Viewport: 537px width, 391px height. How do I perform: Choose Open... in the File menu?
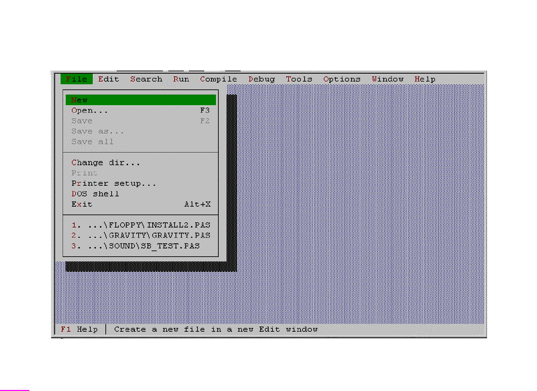pyautogui.click(x=141, y=110)
